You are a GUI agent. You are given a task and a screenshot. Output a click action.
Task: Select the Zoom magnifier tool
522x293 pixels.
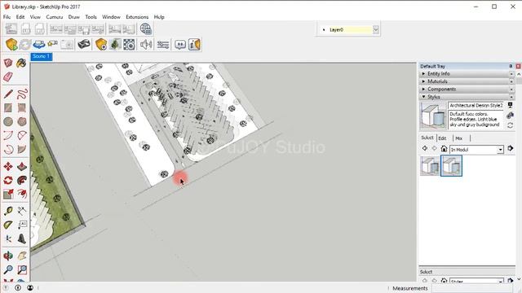(x=8, y=269)
